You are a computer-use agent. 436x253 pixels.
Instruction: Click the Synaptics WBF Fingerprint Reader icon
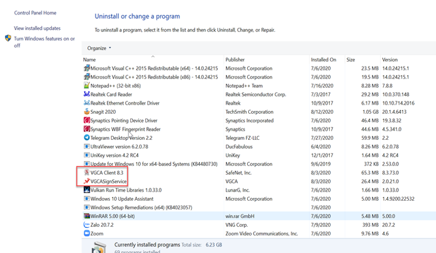pos(87,129)
